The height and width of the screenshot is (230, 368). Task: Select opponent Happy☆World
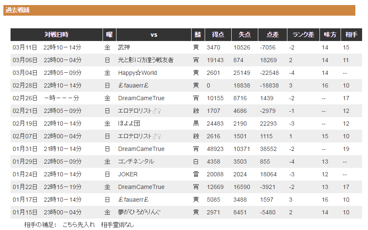click(x=138, y=73)
